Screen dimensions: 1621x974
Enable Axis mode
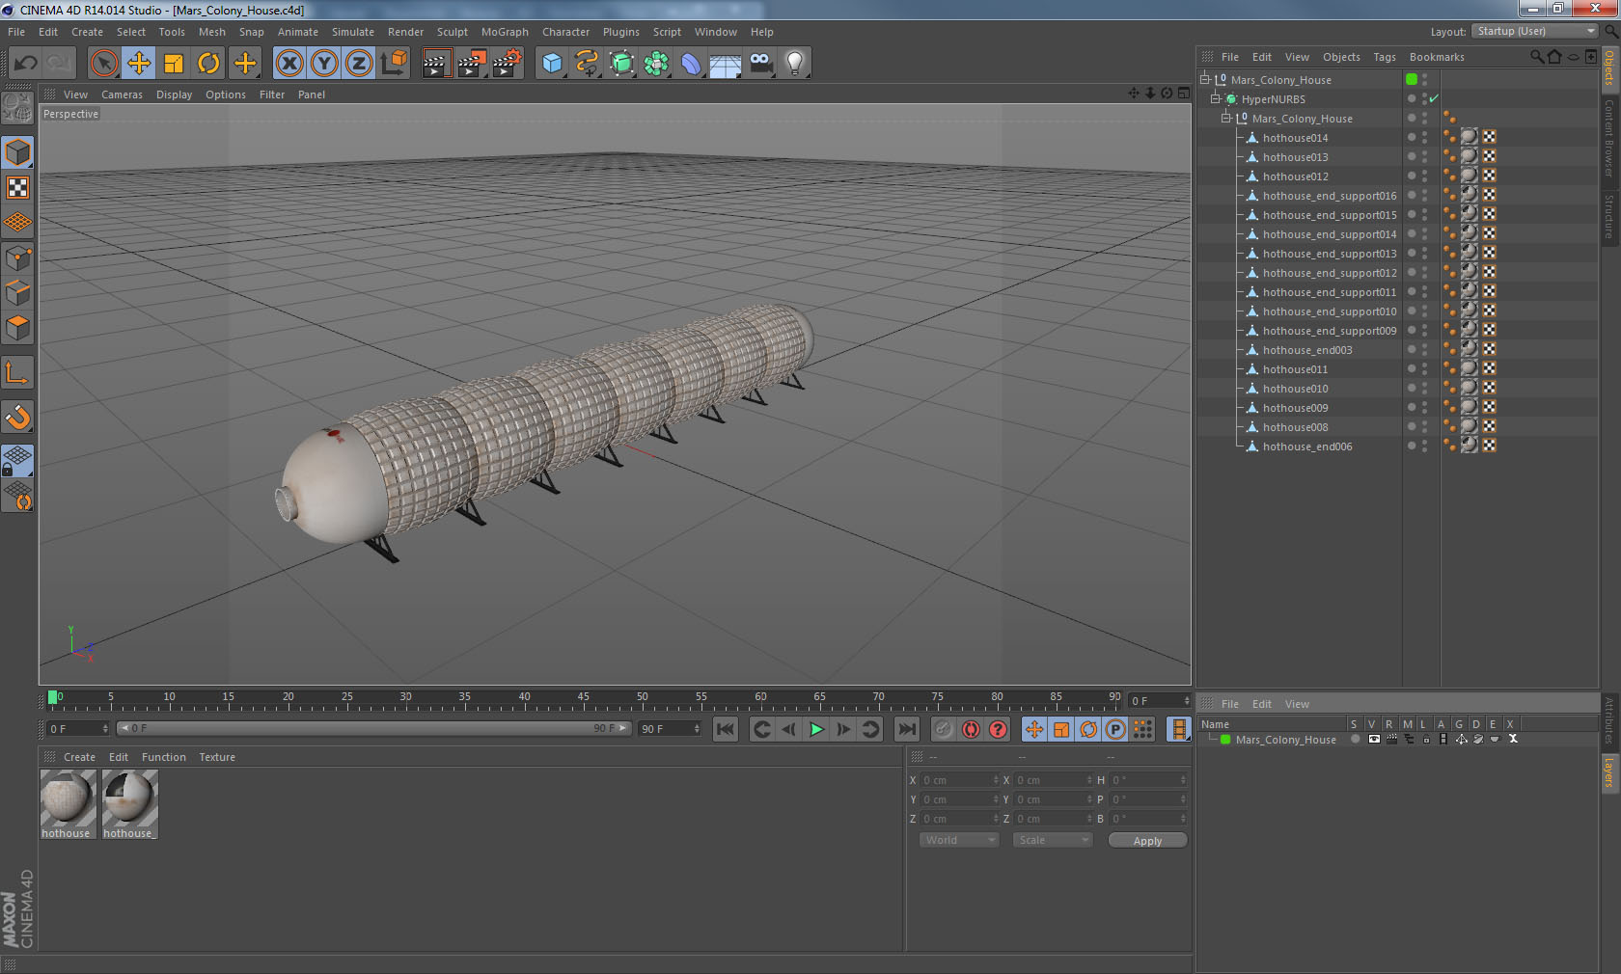click(x=17, y=372)
